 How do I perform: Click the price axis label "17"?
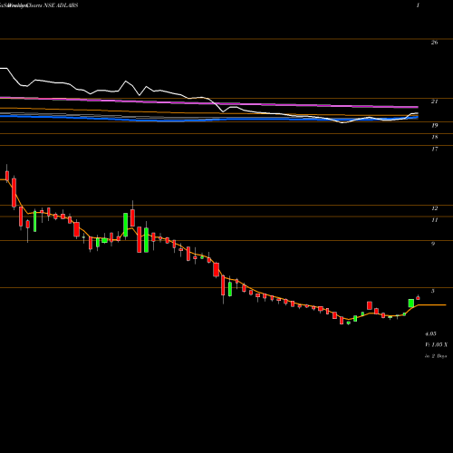[434, 149]
